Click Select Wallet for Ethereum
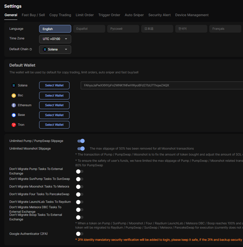Image resolution: width=243 pixels, height=247 pixels. click(54, 105)
